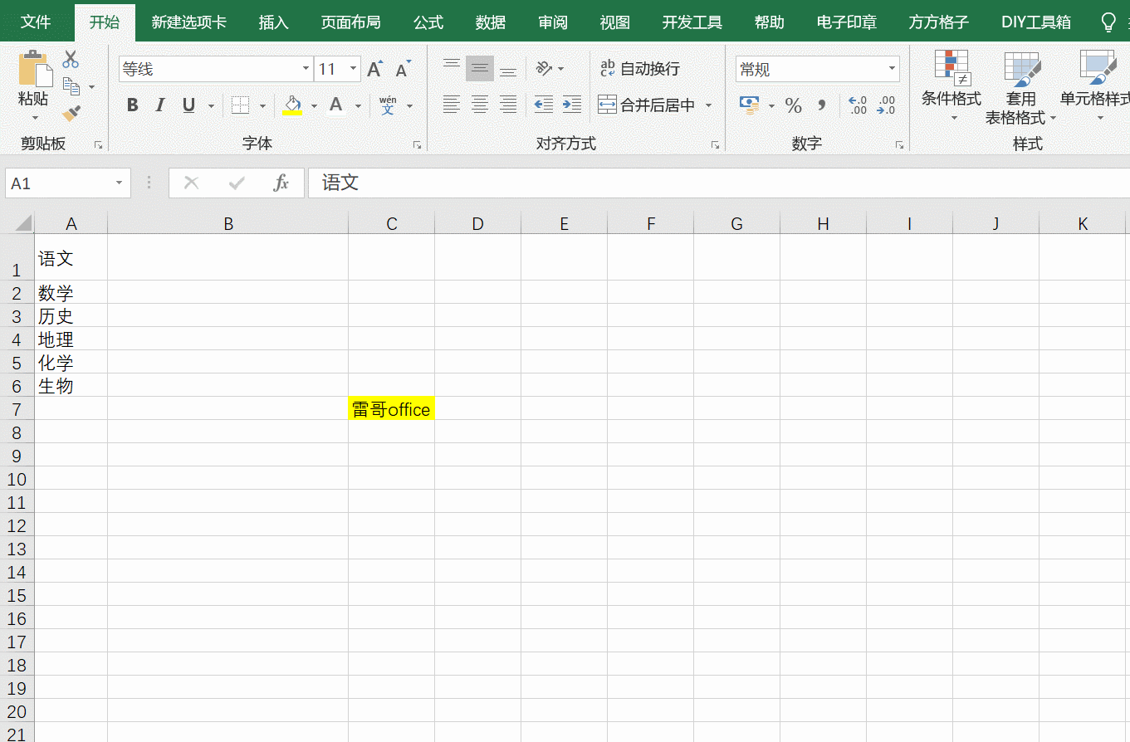Screen dimensions: 1130x742
Task: Apply the borders icon
Action: point(240,105)
